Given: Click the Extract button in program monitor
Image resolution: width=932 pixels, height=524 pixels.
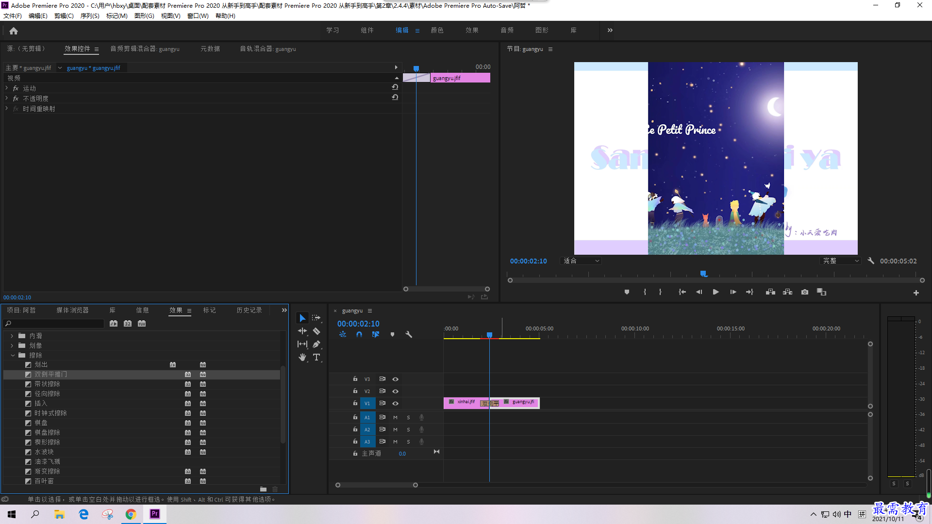Looking at the screenshot, I should (787, 292).
